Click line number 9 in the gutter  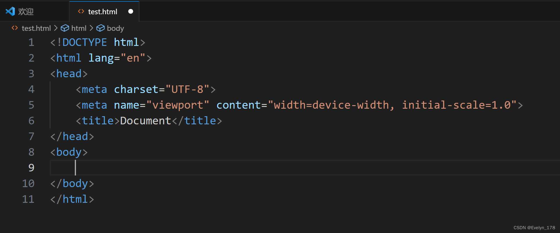coord(31,168)
